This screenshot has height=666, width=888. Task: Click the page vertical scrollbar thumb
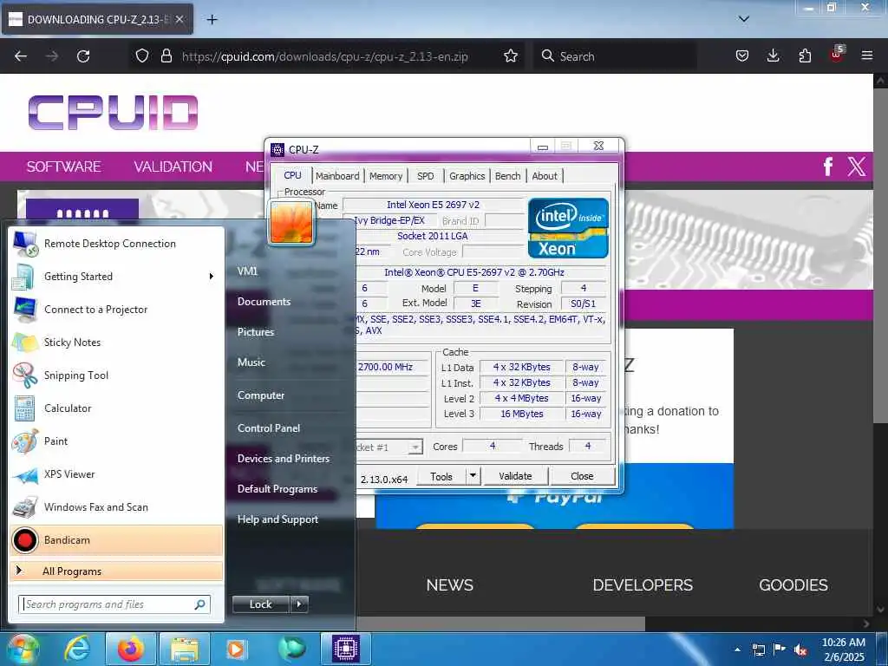coord(879,254)
